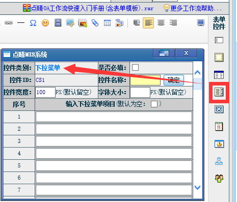Check the 默认为空 checkbox
The width and height of the screenshot is (237, 202).
(154, 104)
